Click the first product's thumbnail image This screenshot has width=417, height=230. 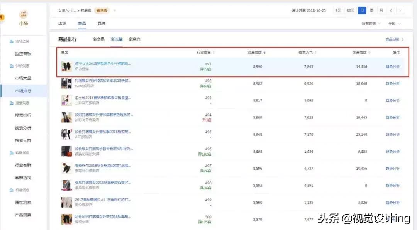pos(66,66)
